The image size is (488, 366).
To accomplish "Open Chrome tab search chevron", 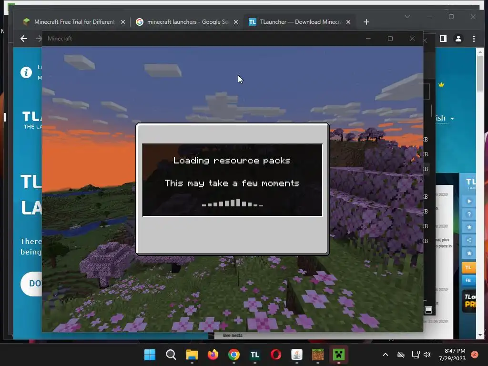I will click(x=407, y=17).
